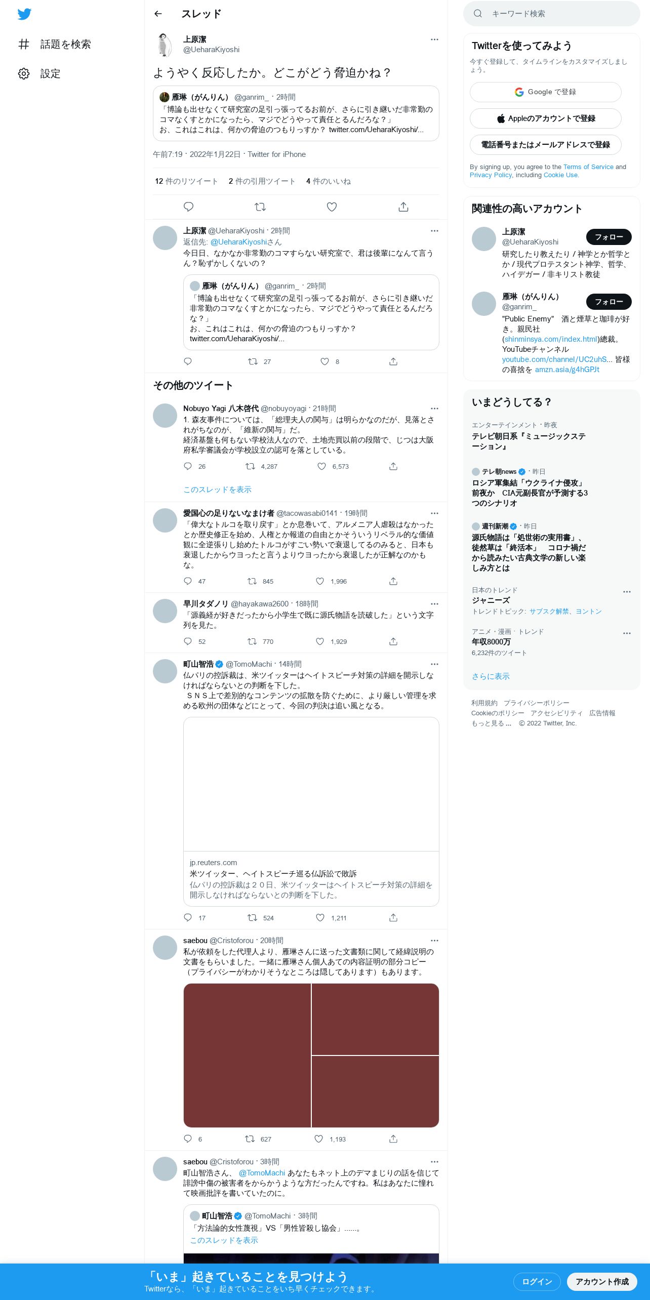
Task: Register with 電話番号またはメールアドレスで登録
Action: pos(545,145)
